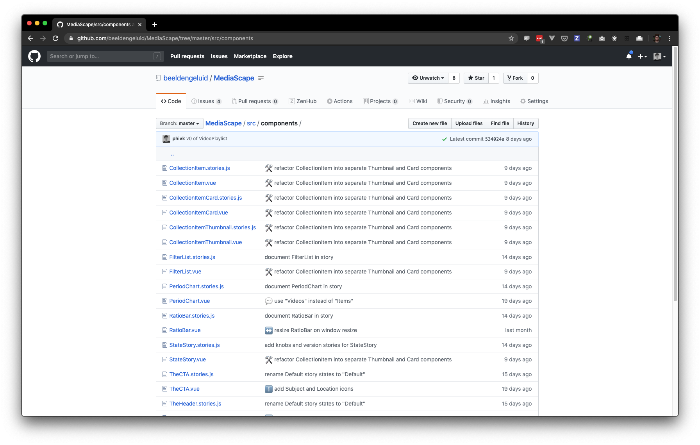
Task: View commit History
Action: click(526, 123)
